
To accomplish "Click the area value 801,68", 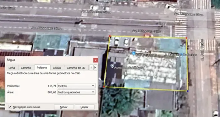I will tap(52, 92).
